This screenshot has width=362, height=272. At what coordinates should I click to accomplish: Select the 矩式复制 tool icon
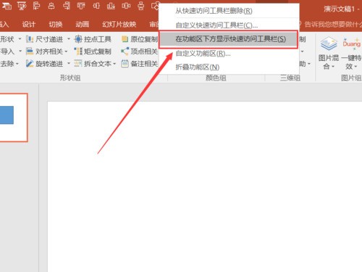pos(78,51)
